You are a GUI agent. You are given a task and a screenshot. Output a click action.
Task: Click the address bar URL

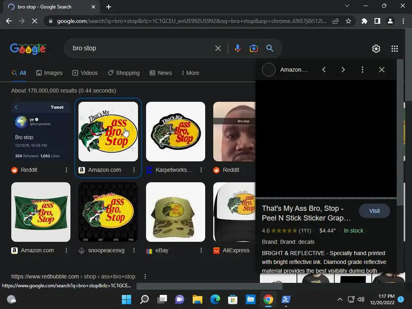tap(192, 21)
